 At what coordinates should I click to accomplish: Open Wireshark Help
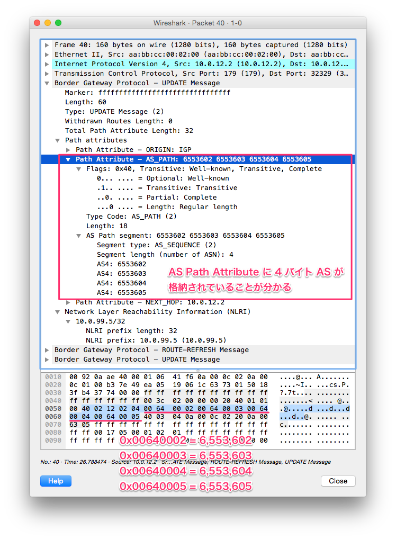coord(56,481)
